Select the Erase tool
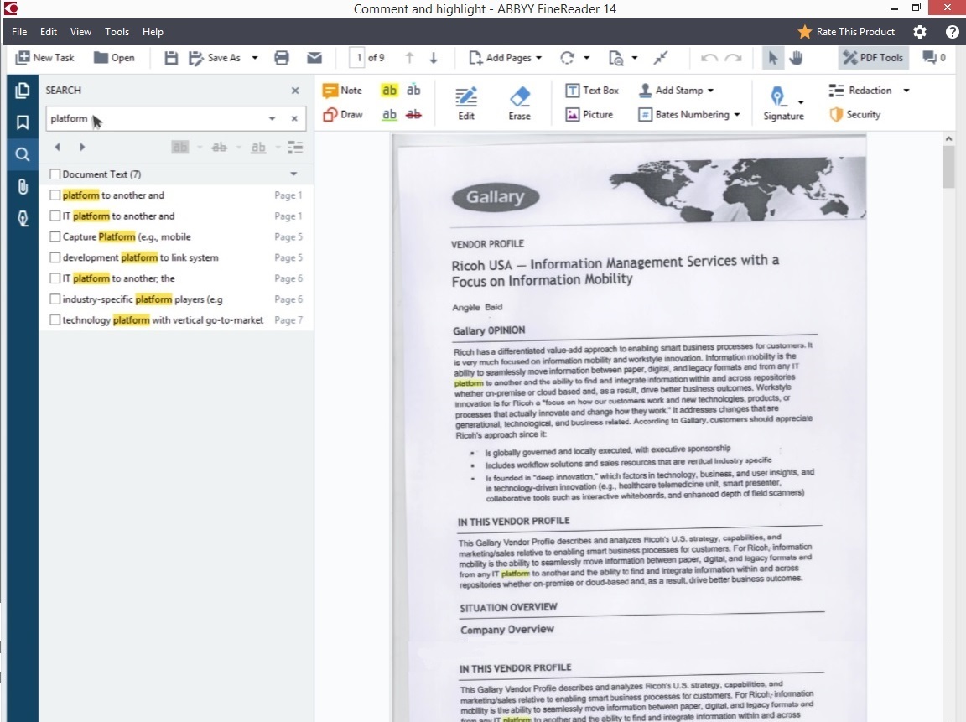Viewport: 966px width, 722px height. point(519,103)
